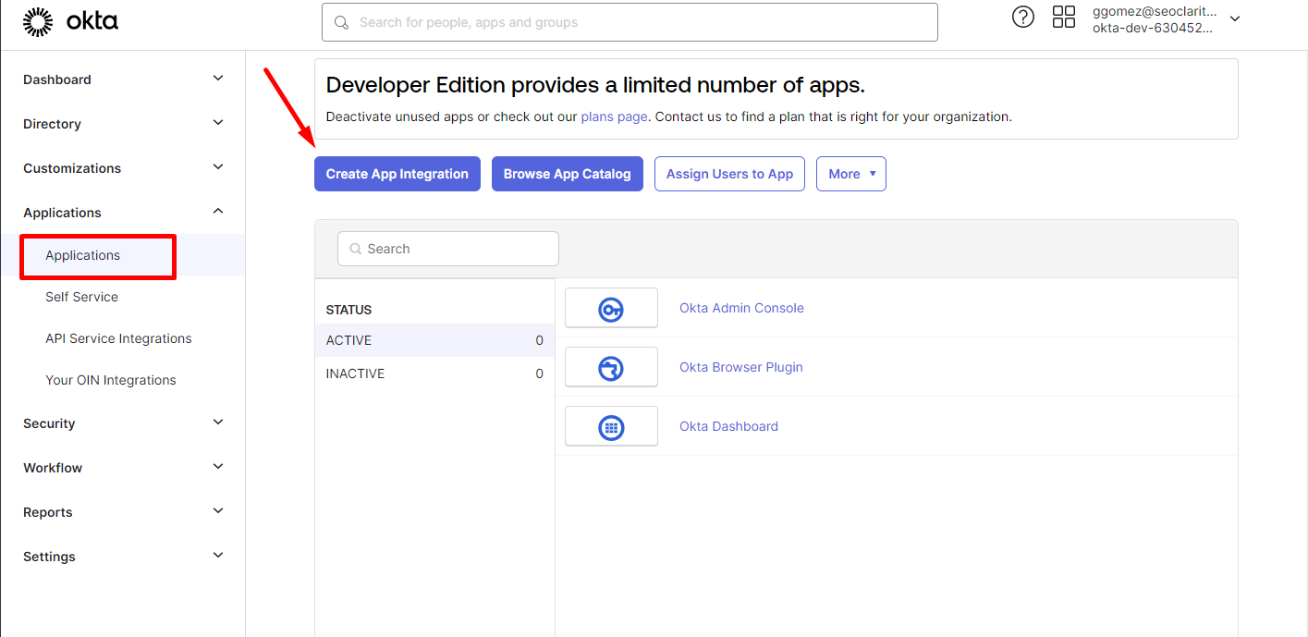Image resolution: width=1308 pixels, height=637 pixels.
Task: Click the Okta Browser Plugin icon
Action: pos(611,368)
